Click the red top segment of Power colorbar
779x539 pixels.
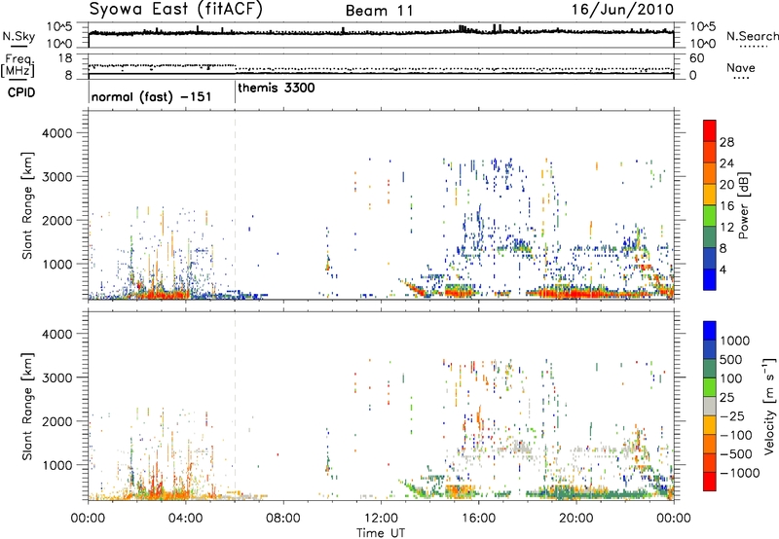710,130
